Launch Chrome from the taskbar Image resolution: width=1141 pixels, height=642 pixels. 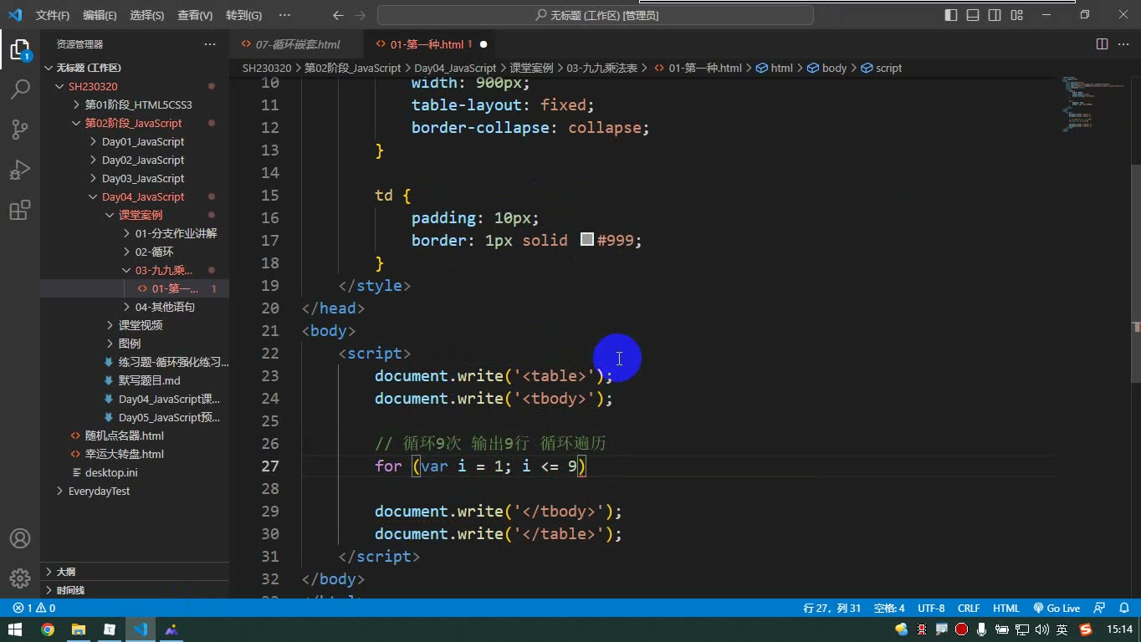tap(48, 629)
